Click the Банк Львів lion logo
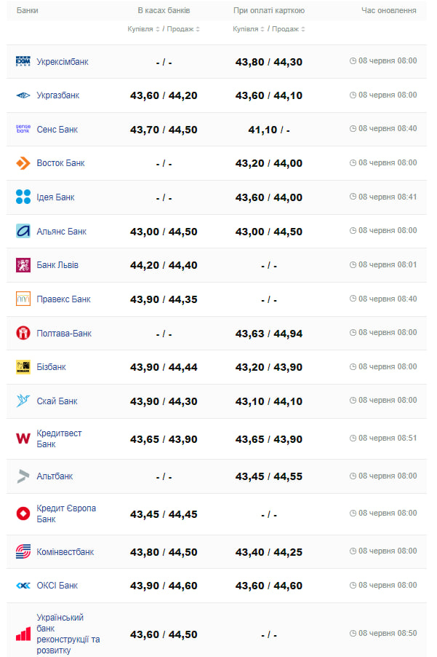The width and height of the screenshot is (437, 657). 23,265
